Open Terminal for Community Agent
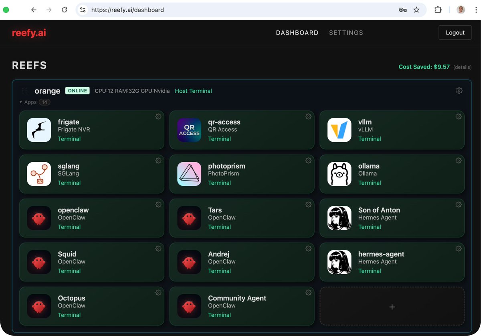 pyautogui.click(x=219, y=315)
